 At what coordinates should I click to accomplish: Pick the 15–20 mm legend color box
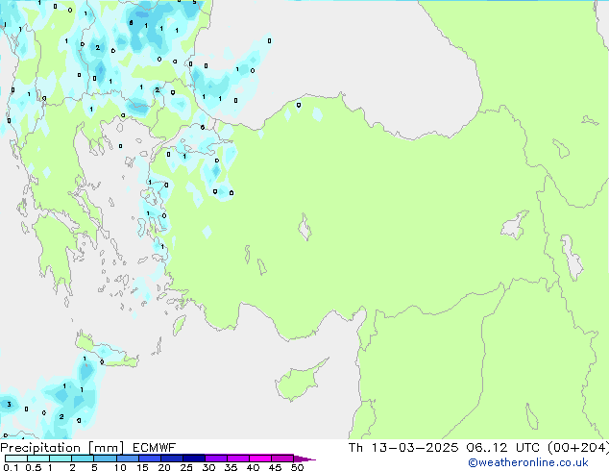(150, 459)
